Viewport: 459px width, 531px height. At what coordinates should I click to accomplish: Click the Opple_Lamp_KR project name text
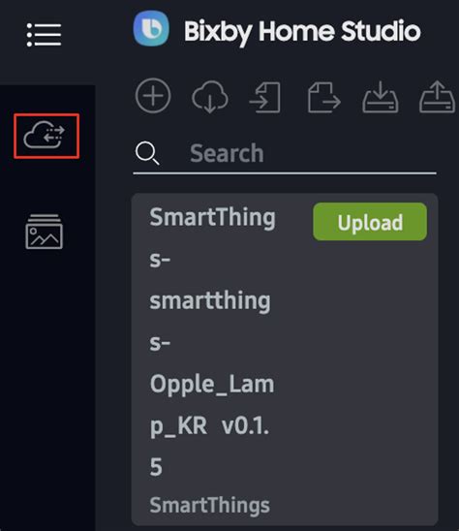(x=212, y=404)
